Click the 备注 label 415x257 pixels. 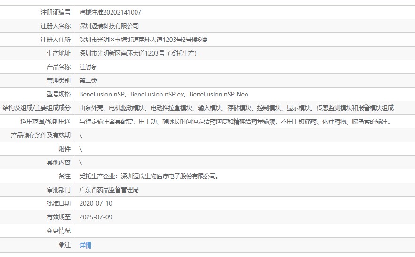[x=64, y=176]
